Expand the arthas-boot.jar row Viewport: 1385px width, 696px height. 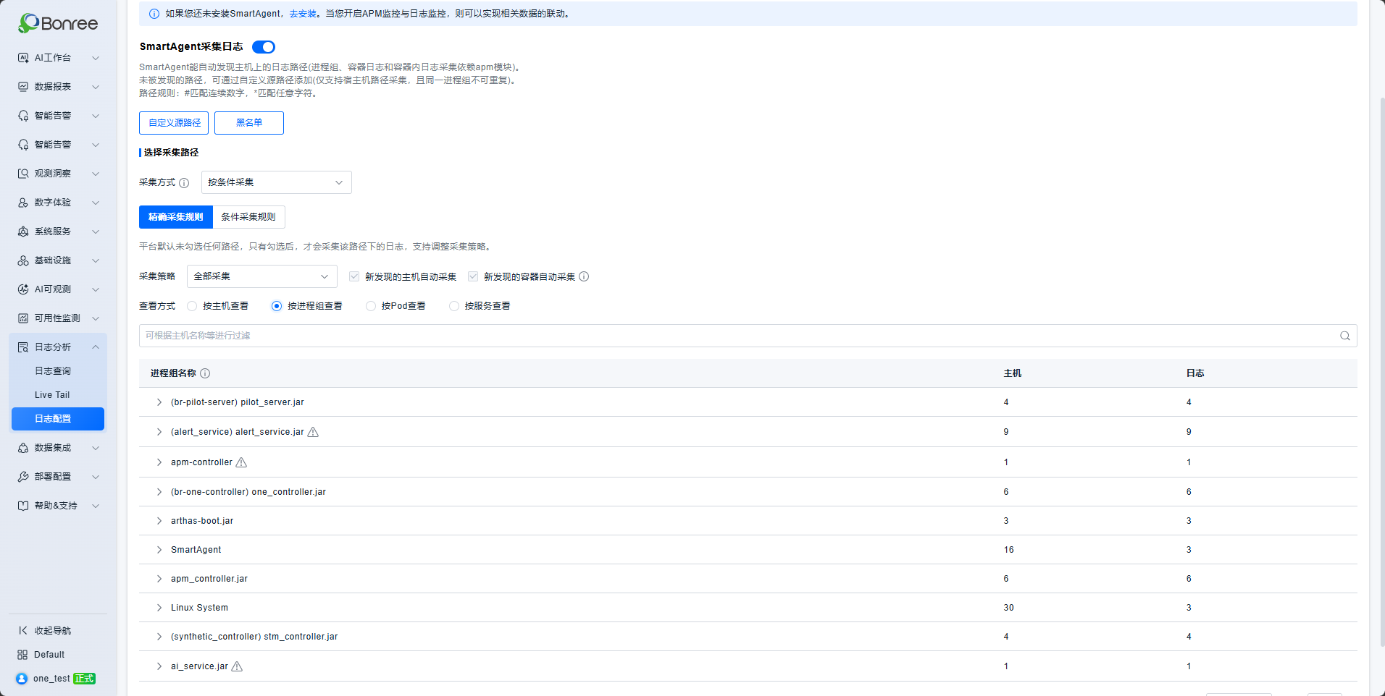159,521
